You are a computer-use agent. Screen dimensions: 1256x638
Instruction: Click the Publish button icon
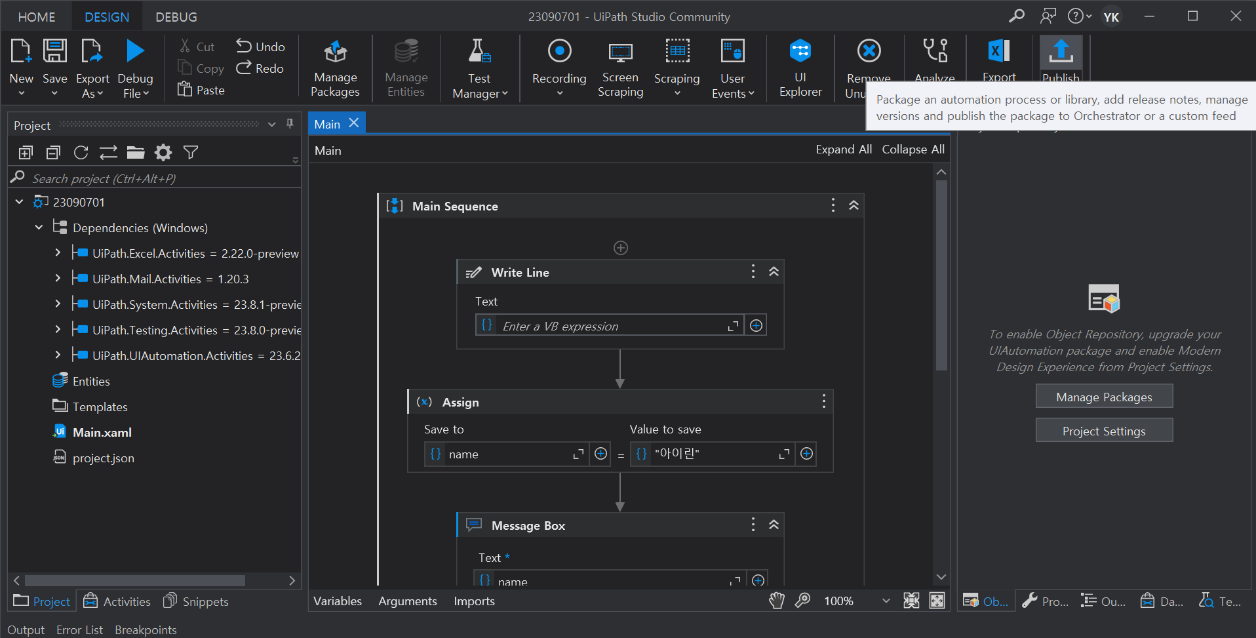pos(1061,51)
